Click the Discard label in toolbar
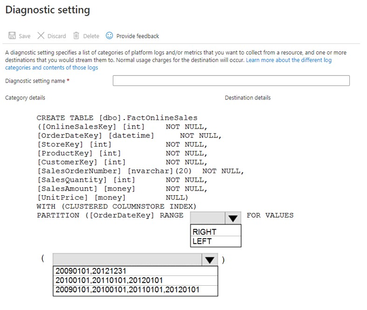The image size is (367, 310). tap(56, 36)
